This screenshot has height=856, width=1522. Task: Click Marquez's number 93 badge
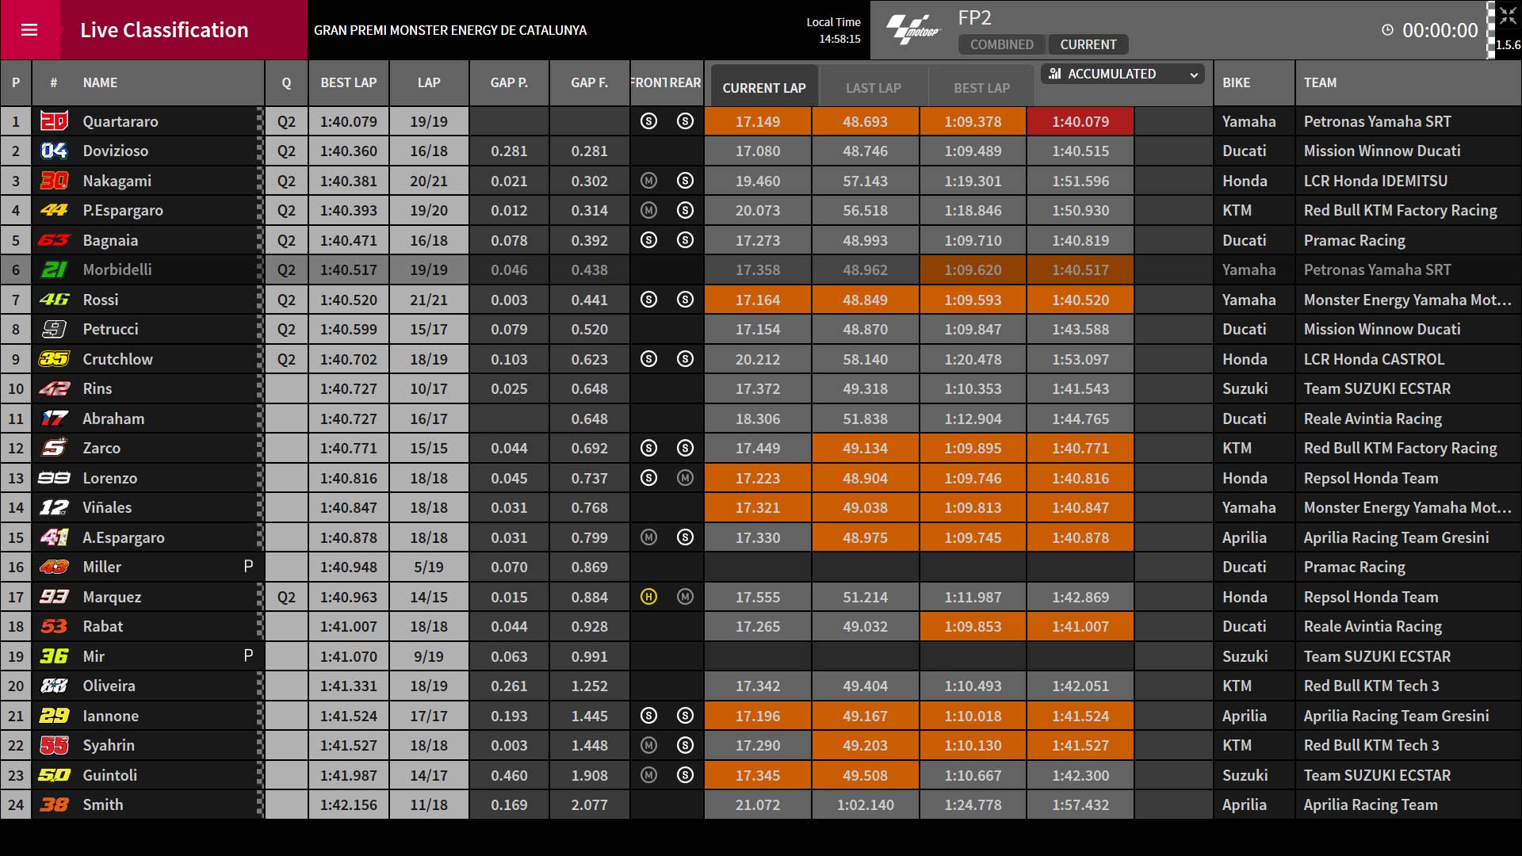coord(54,597)
